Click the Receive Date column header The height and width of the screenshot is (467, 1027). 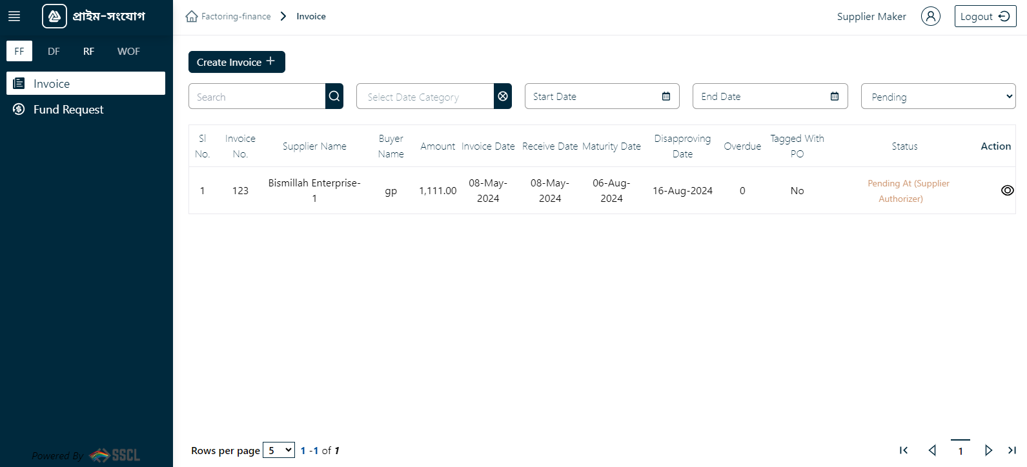550,146
